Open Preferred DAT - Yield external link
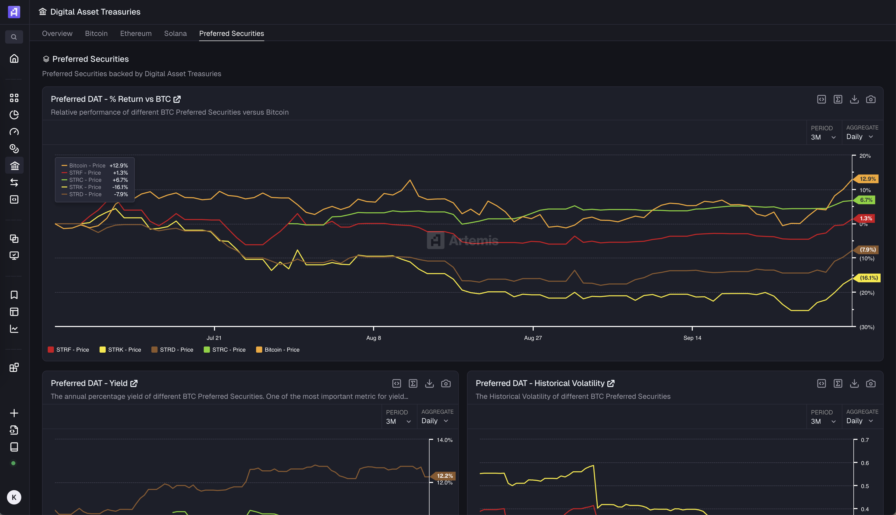The image size is (896, 515). (x=134, y=383)
